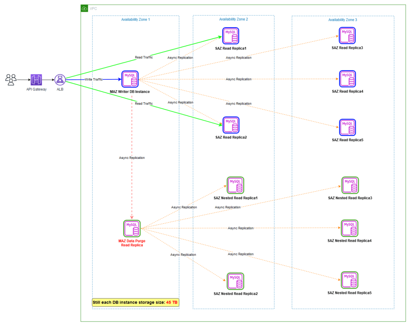Click the red MAZ Data Purge Read Replica caption

[x=132, y=243]
